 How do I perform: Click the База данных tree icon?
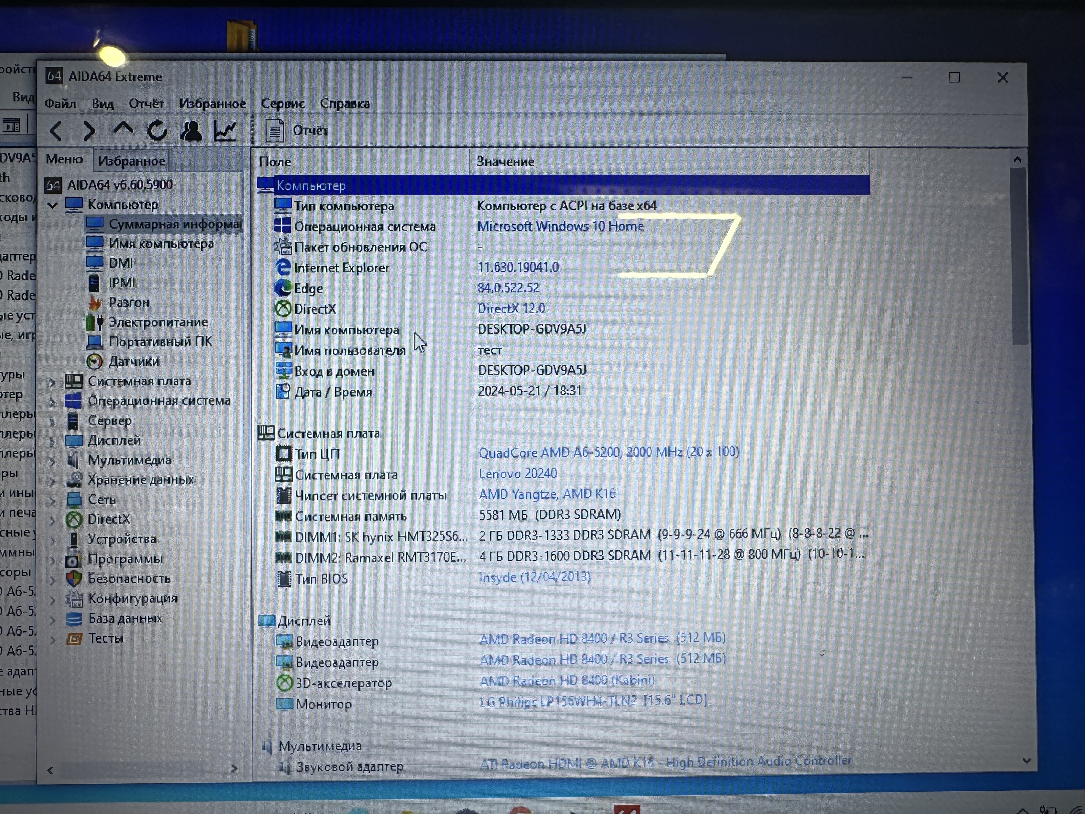[73, 619]
